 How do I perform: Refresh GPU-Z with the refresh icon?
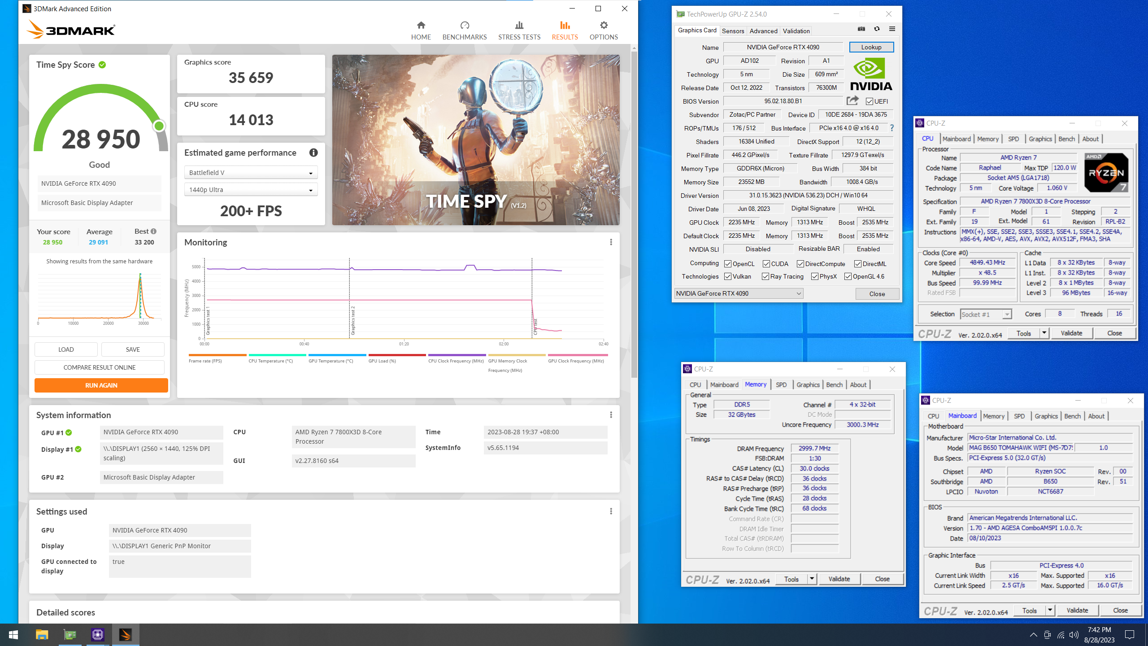click(877, 29)
